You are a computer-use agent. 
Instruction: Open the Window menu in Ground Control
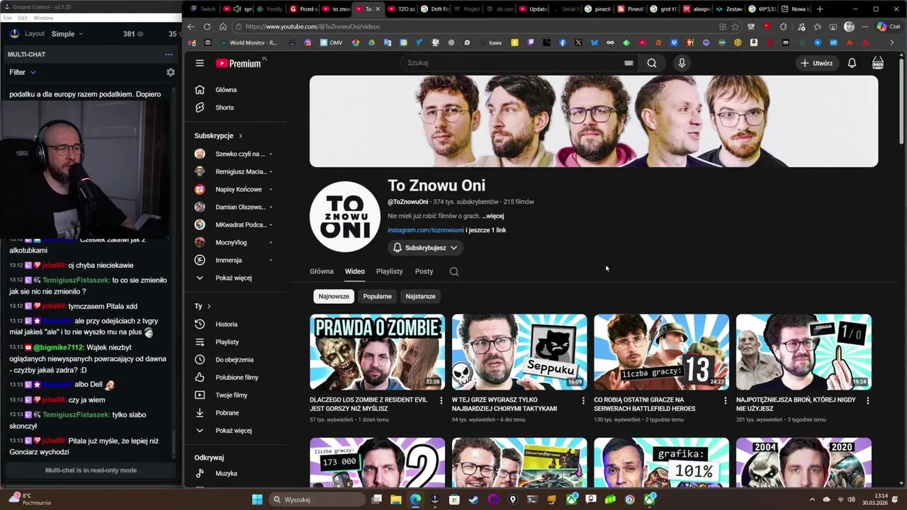pyautogui.click(x=43, y=18)
